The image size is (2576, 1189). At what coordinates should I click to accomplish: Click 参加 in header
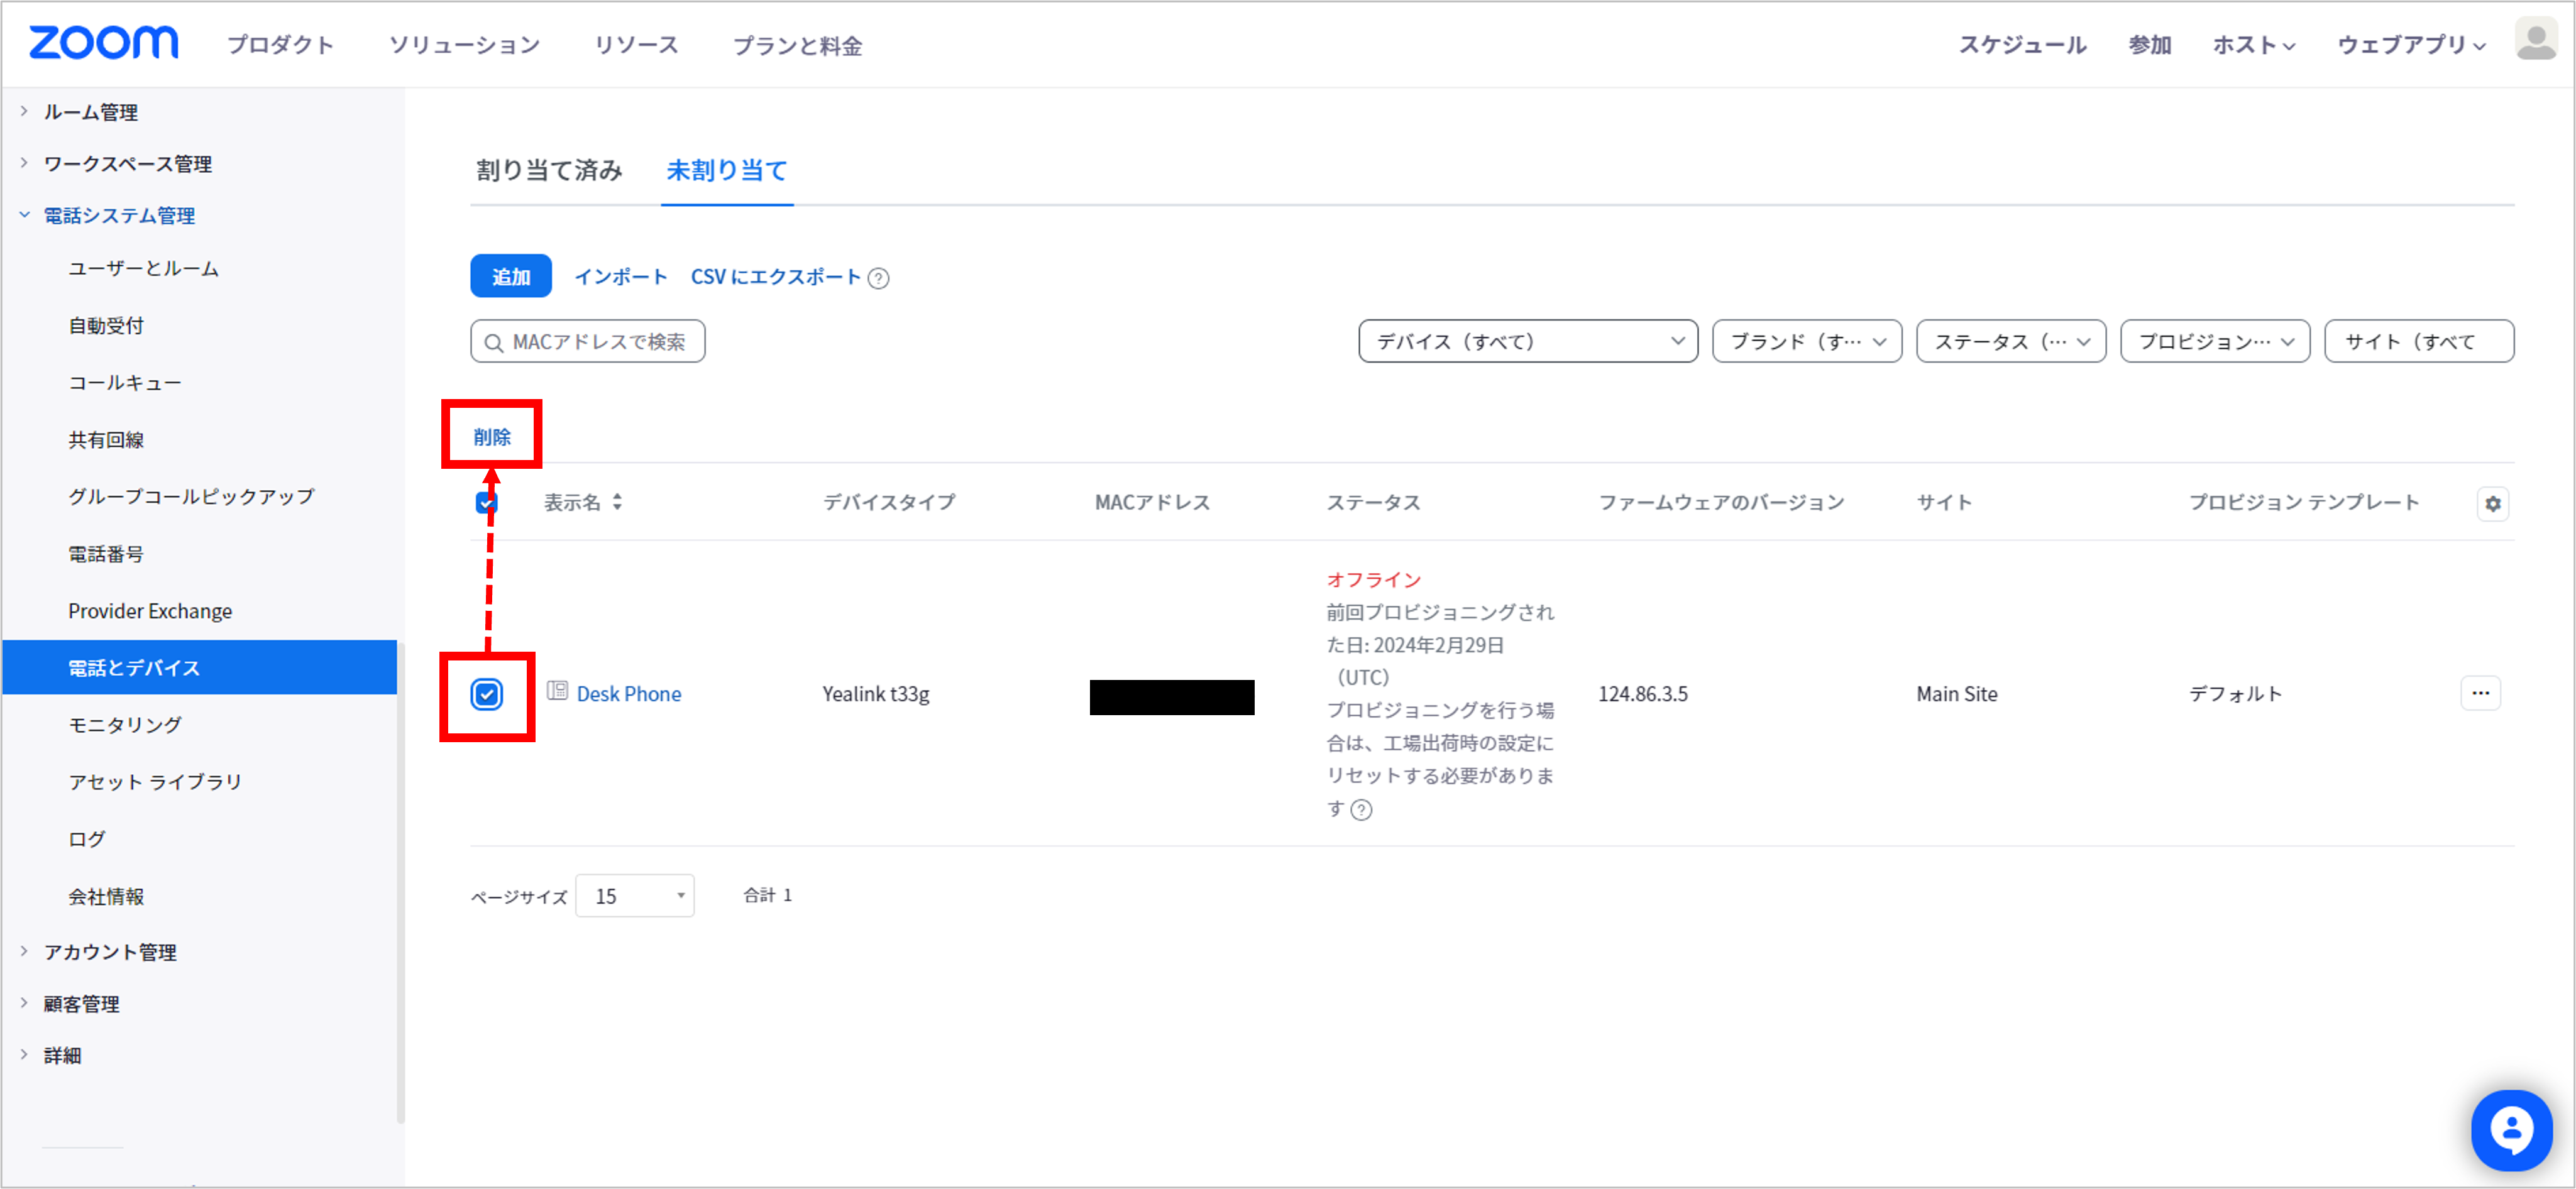tap(2149, 44)
